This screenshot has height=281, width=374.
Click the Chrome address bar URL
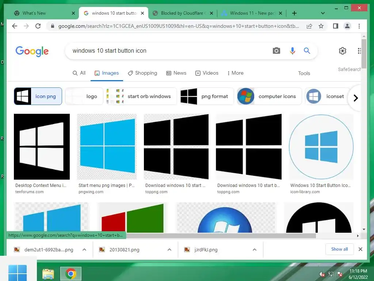pyautogui.click(x=178, y=26)
